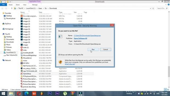Open Opera from the taskbar
Screen dimensions: 170x96
19,94
